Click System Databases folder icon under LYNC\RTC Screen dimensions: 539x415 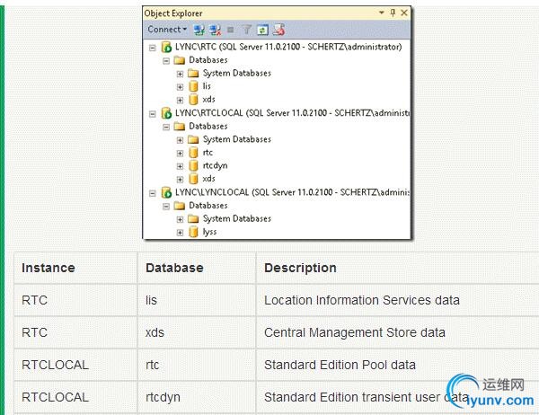193,74
